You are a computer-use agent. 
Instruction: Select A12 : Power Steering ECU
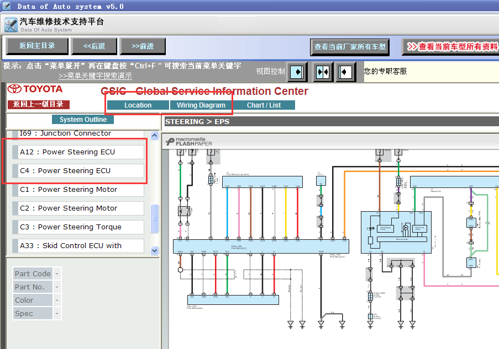[x=78, y=152]
